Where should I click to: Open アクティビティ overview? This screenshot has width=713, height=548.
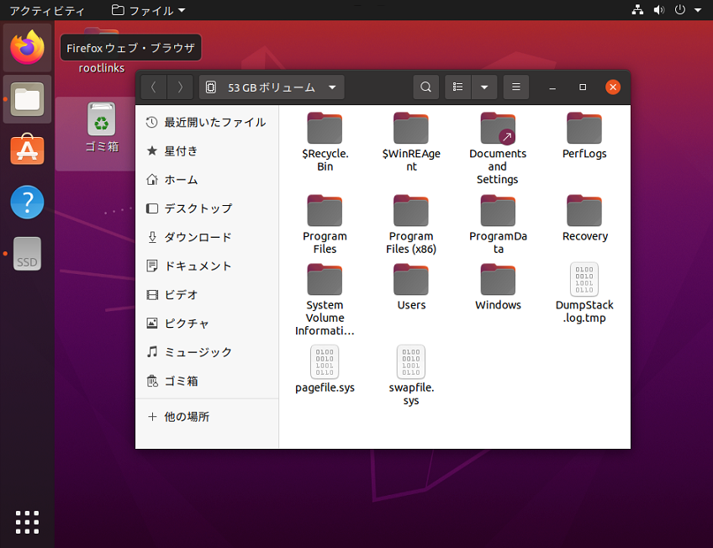[47, 10]
